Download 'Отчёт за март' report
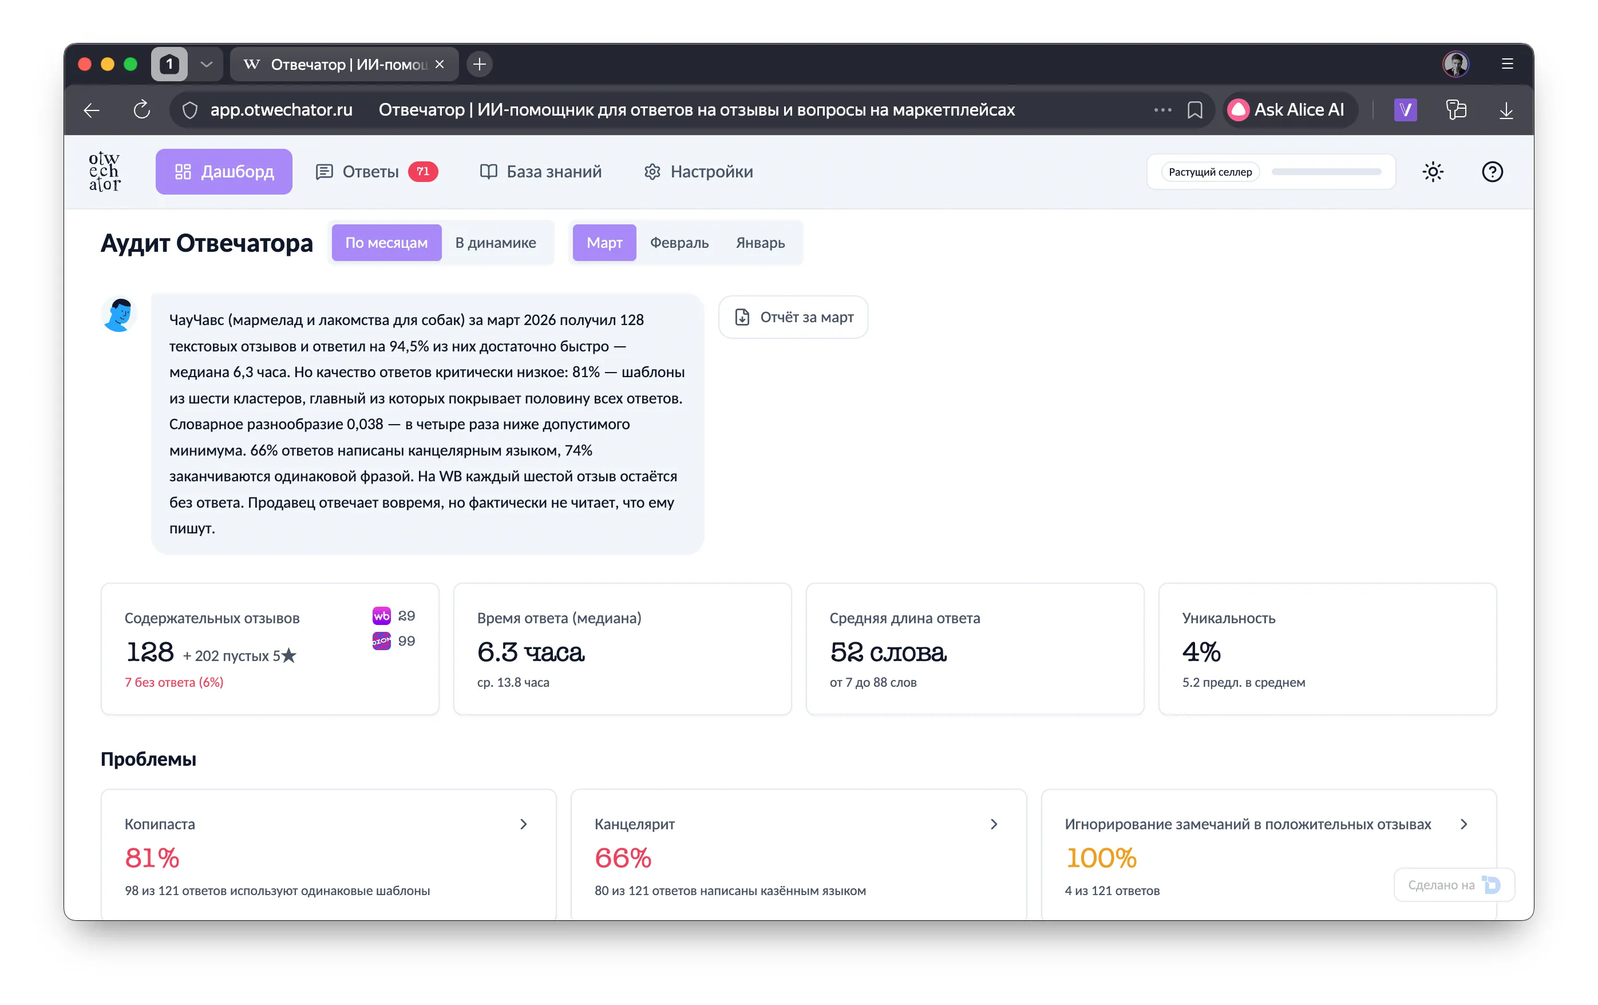Image resolution: width=1598 pixels, height=1005 pixels. click(x=794, y=317)
